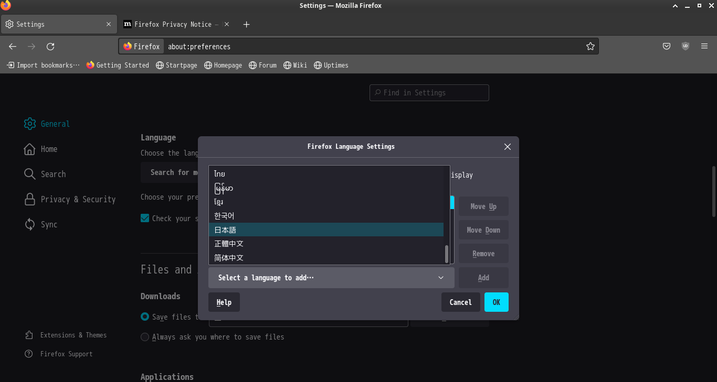Select 正體中文 in the language list
717x382 pixels.
click(326, 244)
